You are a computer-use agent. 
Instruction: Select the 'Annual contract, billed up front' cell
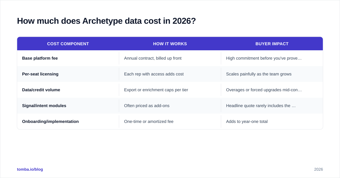coord(170,58)
